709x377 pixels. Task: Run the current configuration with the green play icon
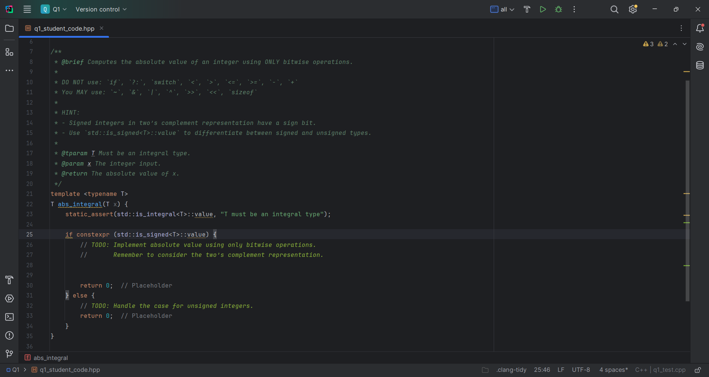(x=543, y=9)
